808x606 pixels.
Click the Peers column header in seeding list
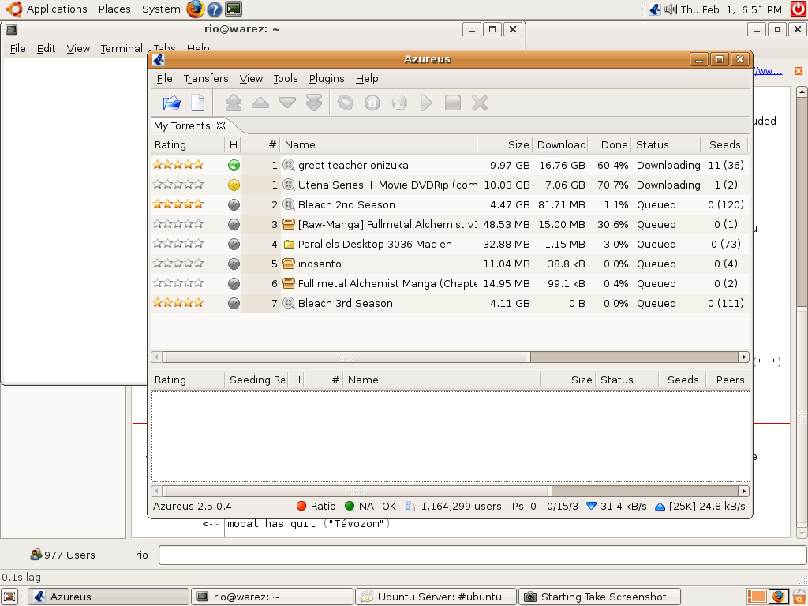pos(730,380)
